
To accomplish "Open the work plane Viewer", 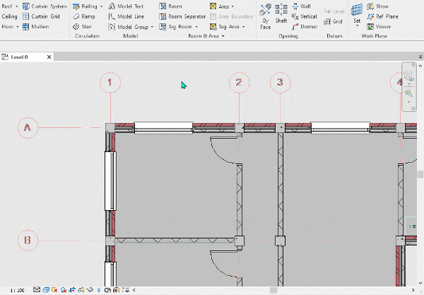I will [379, 26].
